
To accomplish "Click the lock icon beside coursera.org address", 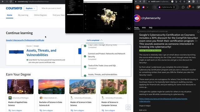I will [x=16, y=2].
